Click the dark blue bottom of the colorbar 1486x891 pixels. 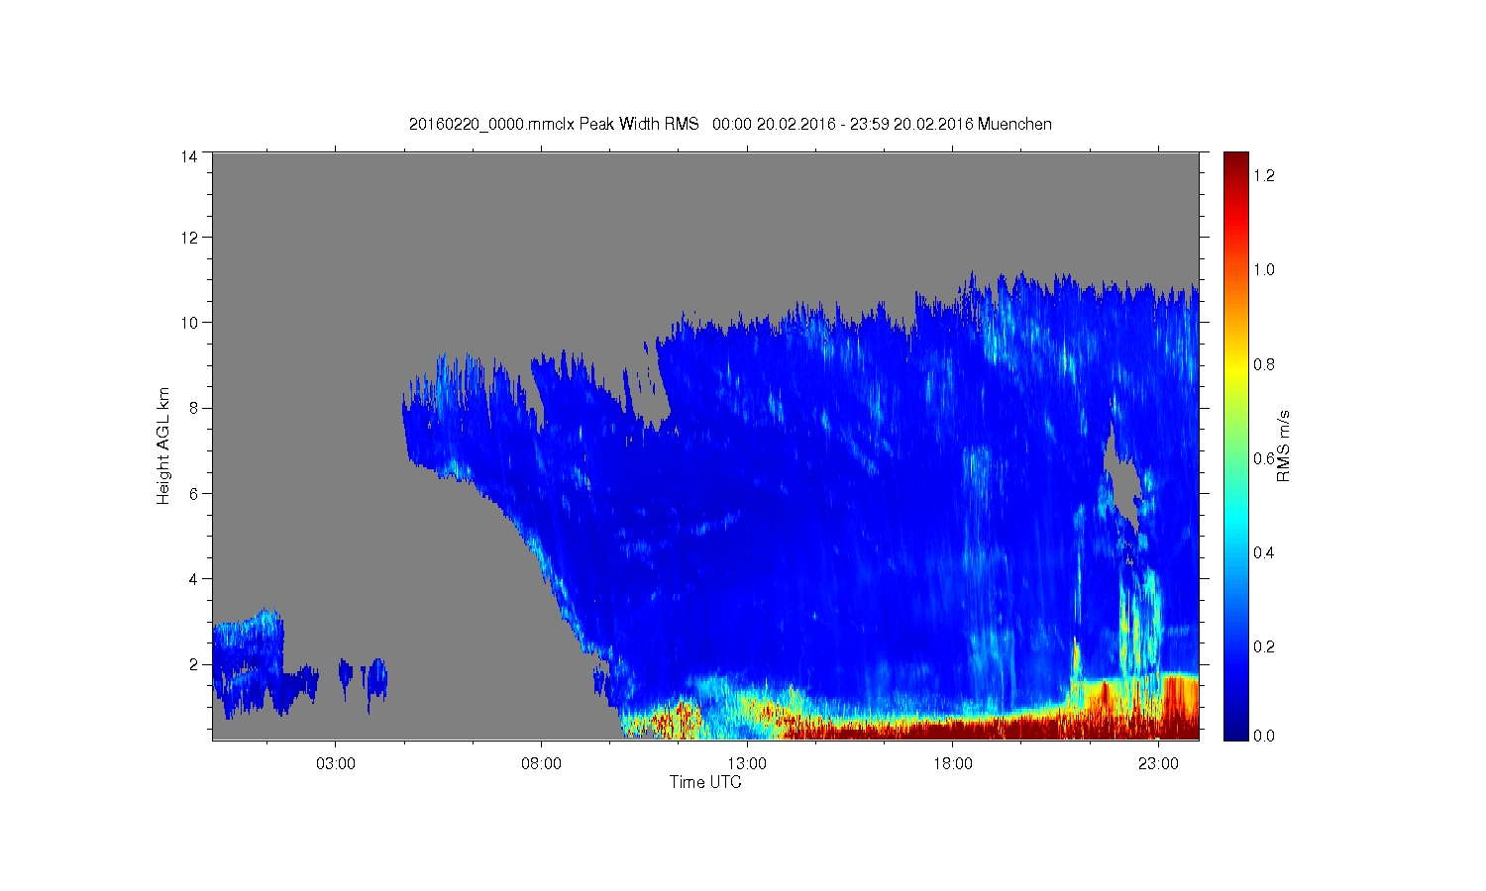click(1235, 728)
